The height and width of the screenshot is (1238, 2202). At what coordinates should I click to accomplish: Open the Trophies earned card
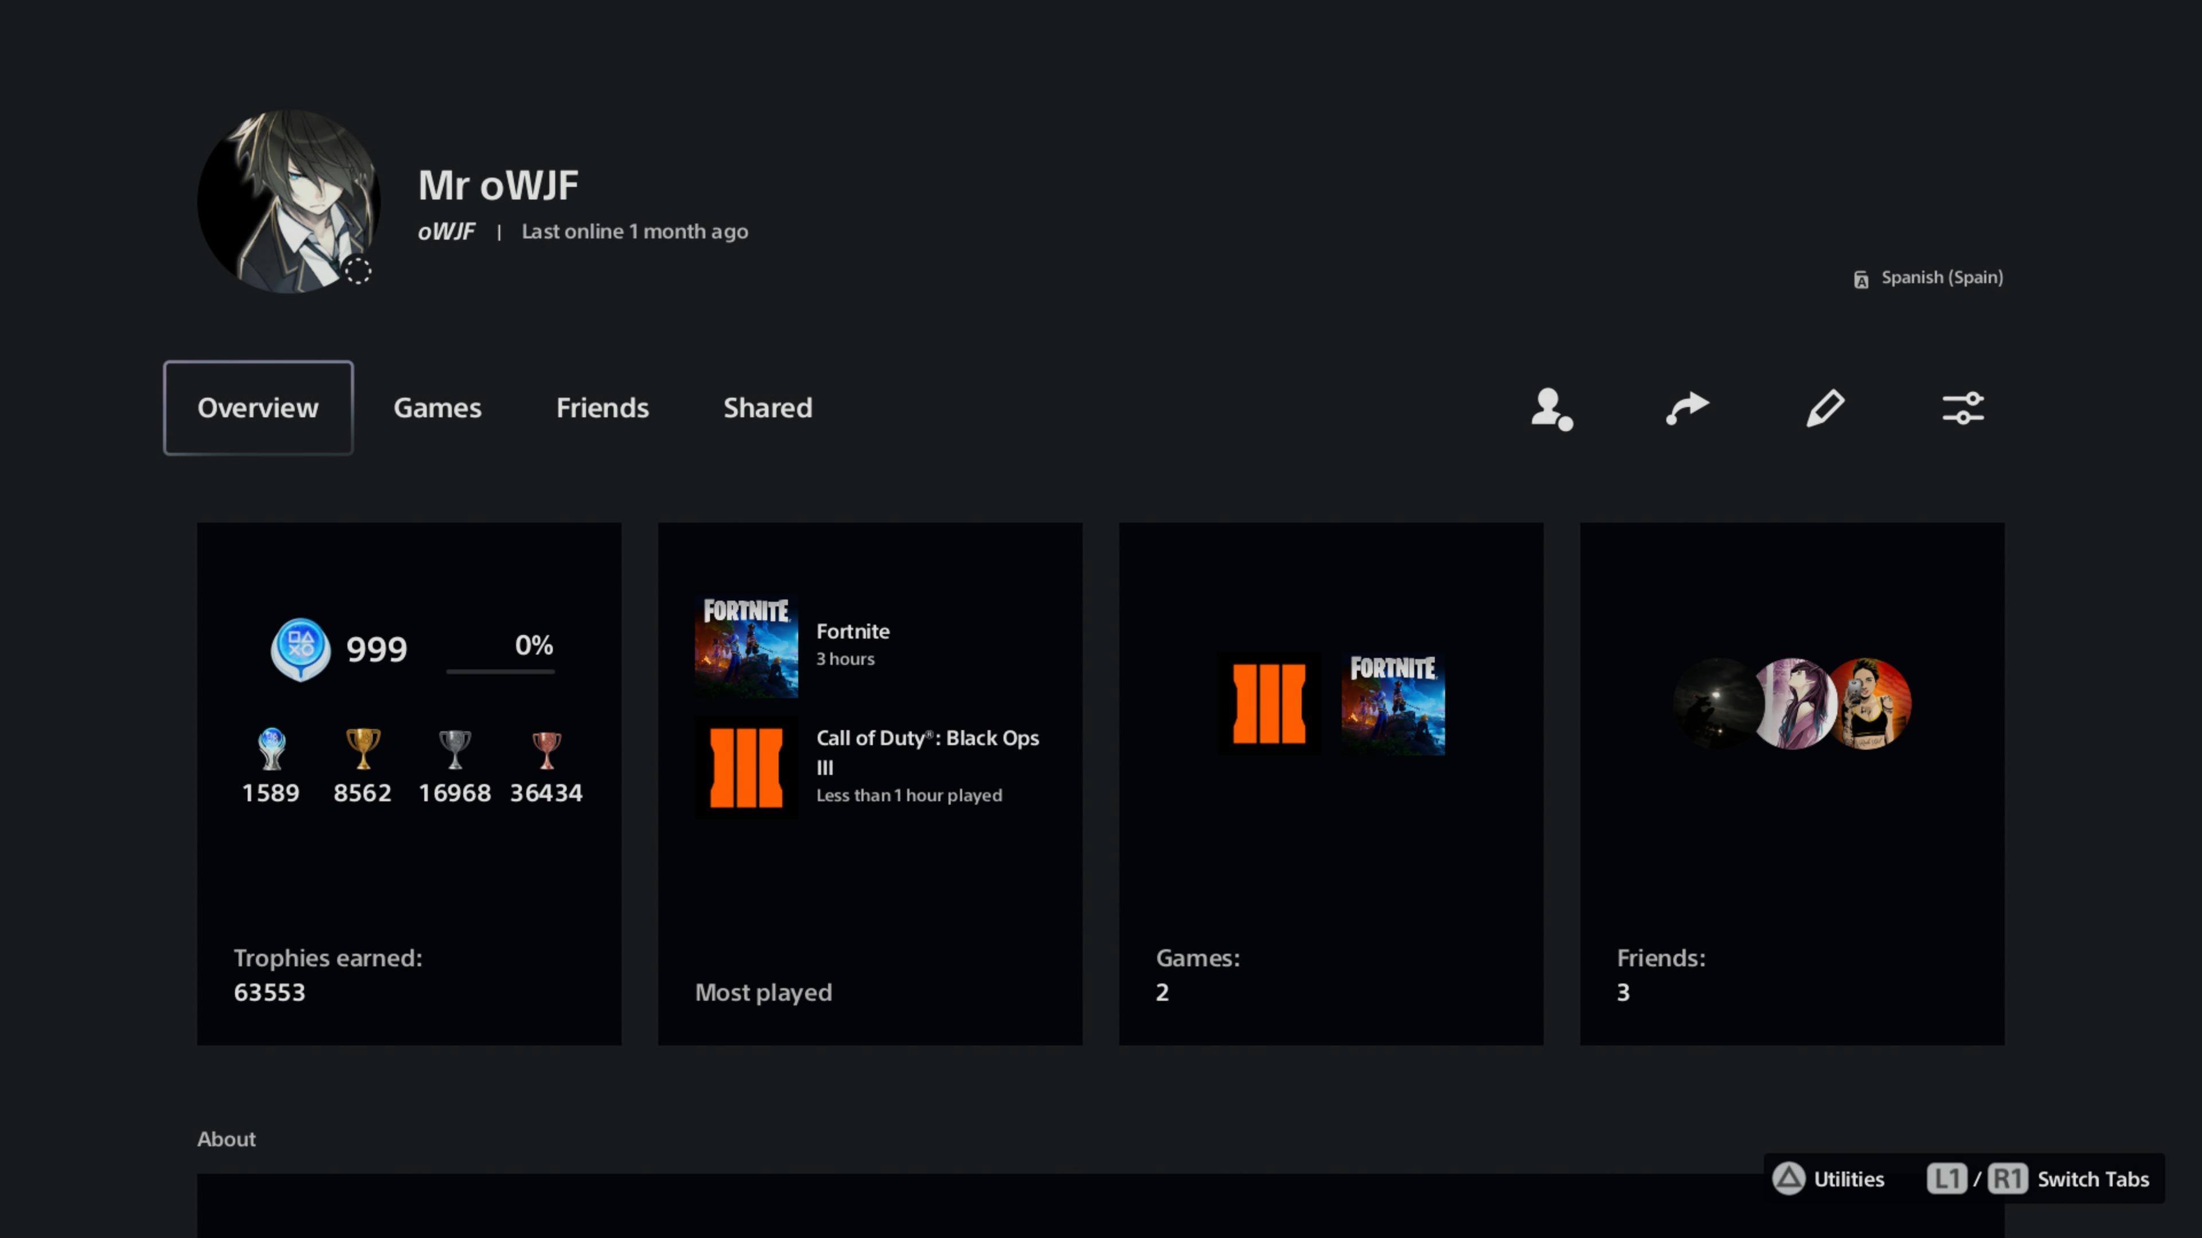[x=409, y=783]
